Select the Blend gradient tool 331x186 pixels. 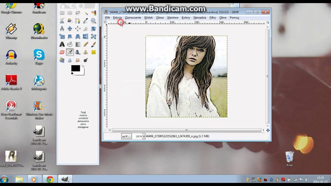[78, 44]
